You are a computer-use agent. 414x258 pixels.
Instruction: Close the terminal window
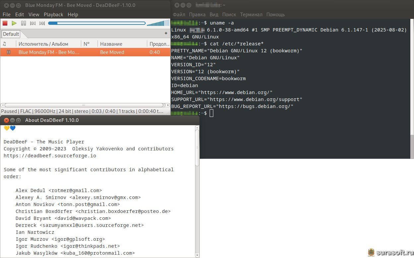(176, 5)
